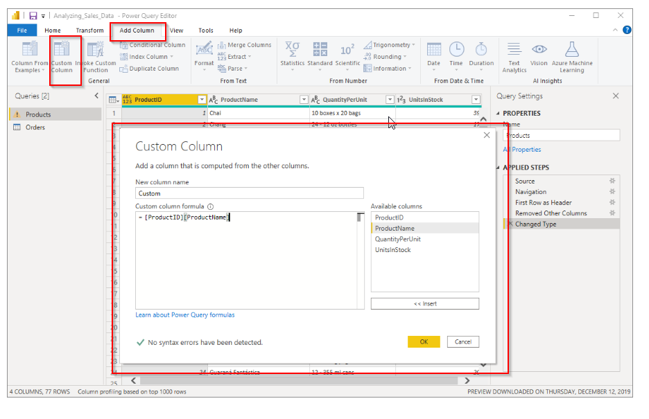649x419 pixels.
Task: Click right arrow of horizontal scrollbar
Action: [467, 381]
